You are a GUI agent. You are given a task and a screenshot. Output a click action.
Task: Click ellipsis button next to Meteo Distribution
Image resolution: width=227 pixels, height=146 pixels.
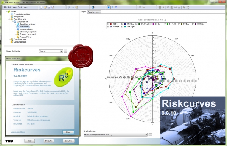pos(65,51)
